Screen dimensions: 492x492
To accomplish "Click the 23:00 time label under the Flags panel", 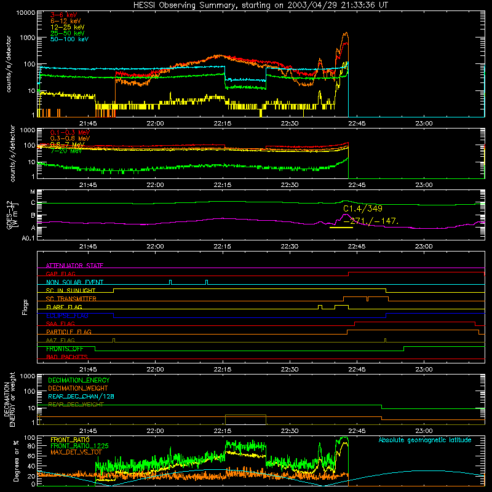I will pyautogui.click(x=424, y=370).
